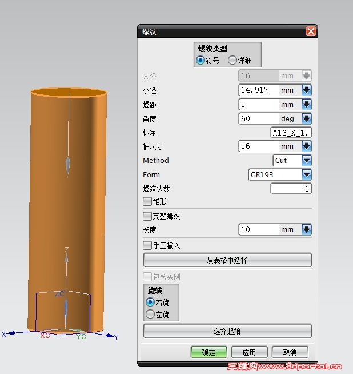Screen dimensions: 353x374
Task: Open the 螺距 options arrow
Action: 306,104
